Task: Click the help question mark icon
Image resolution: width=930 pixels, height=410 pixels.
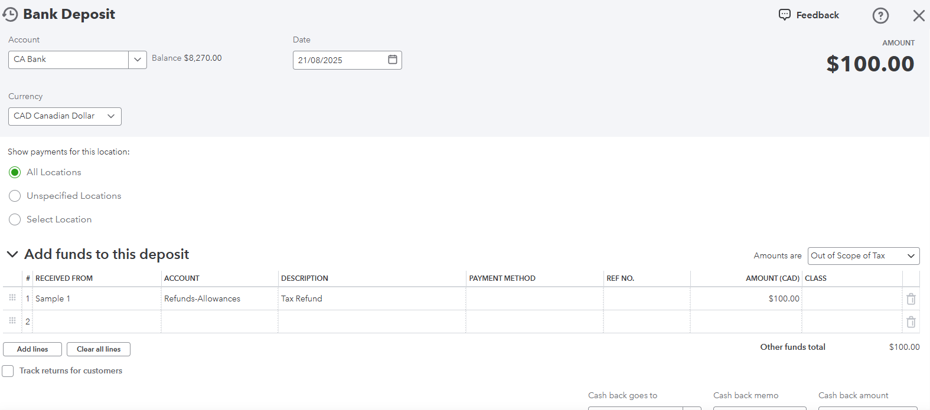Action: tap(880, 16)
